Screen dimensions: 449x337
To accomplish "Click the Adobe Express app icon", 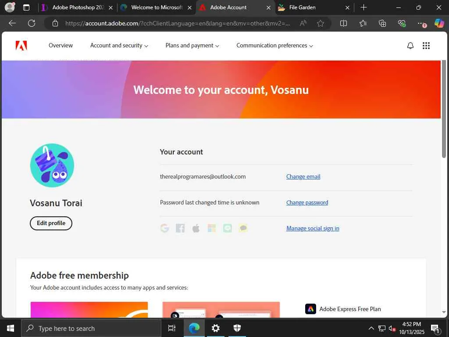I will [311, 309].
